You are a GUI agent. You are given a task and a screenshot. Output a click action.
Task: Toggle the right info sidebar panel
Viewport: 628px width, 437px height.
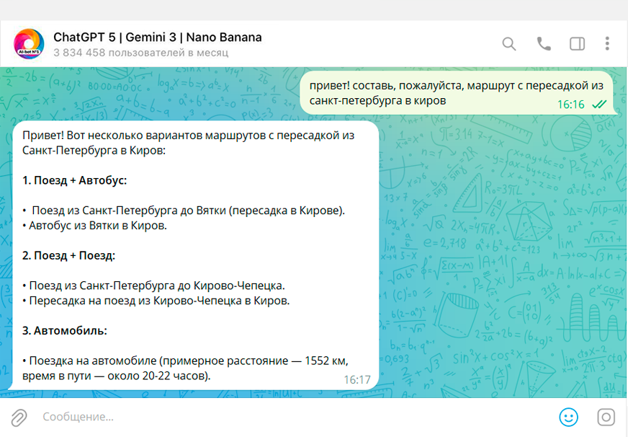(x=577, y=44)
